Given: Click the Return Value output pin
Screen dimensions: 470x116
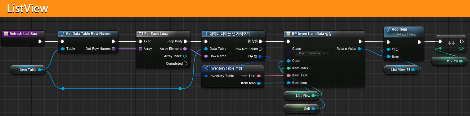Looking at the screenshot, I should (359, 49).
